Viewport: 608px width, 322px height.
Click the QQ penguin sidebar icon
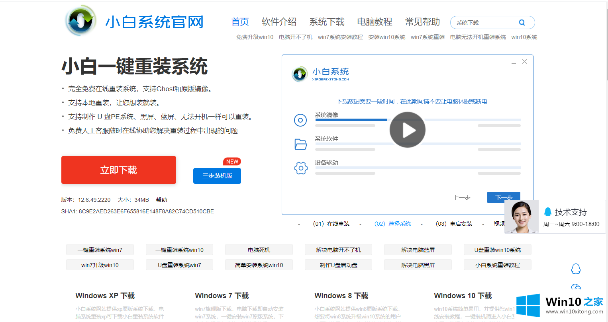pos(576,269)
